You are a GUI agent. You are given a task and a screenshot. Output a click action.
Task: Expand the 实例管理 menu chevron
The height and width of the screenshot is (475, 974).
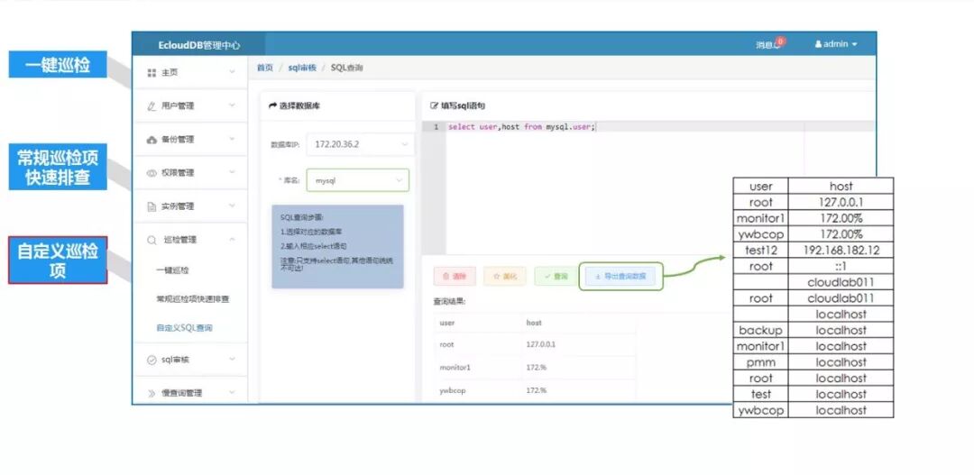(233, 206)
